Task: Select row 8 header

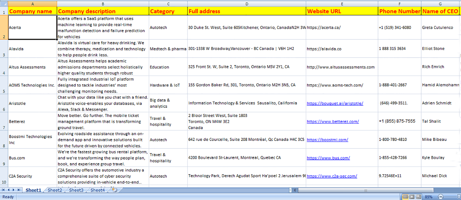Action: (4, 139)
